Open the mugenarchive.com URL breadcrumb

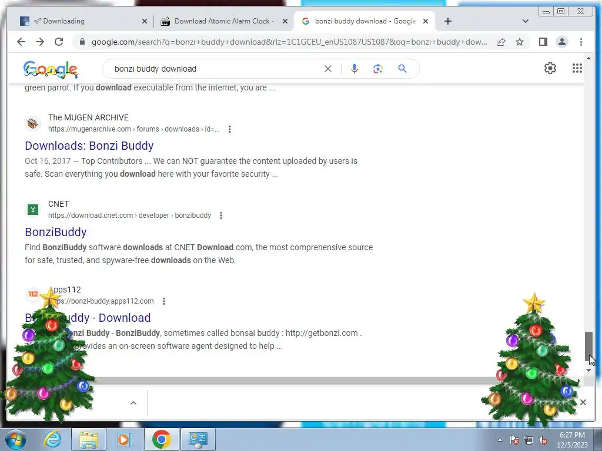tap(134, 129)
